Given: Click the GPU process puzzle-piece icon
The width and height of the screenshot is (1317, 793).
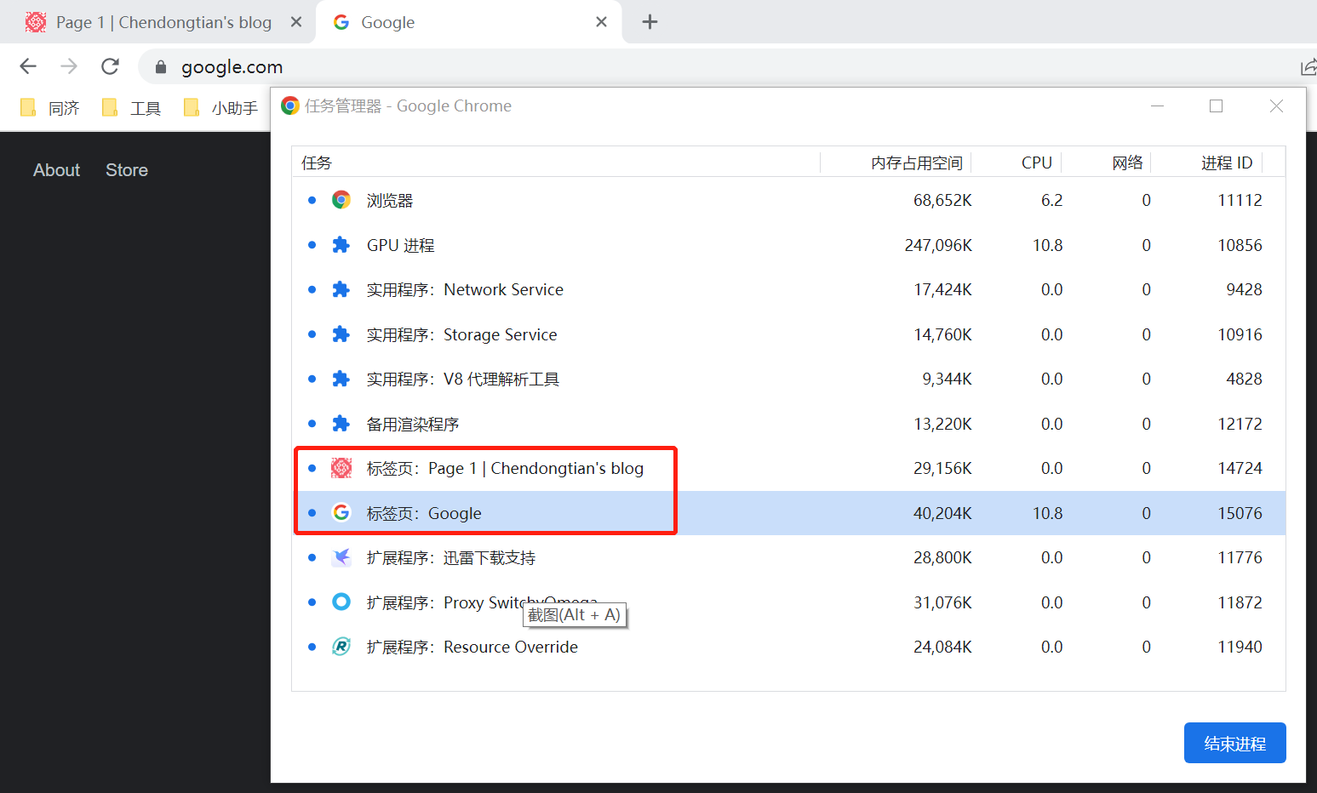Looking at the screenshot, I should pyautogui.click(x=341, y=245).
